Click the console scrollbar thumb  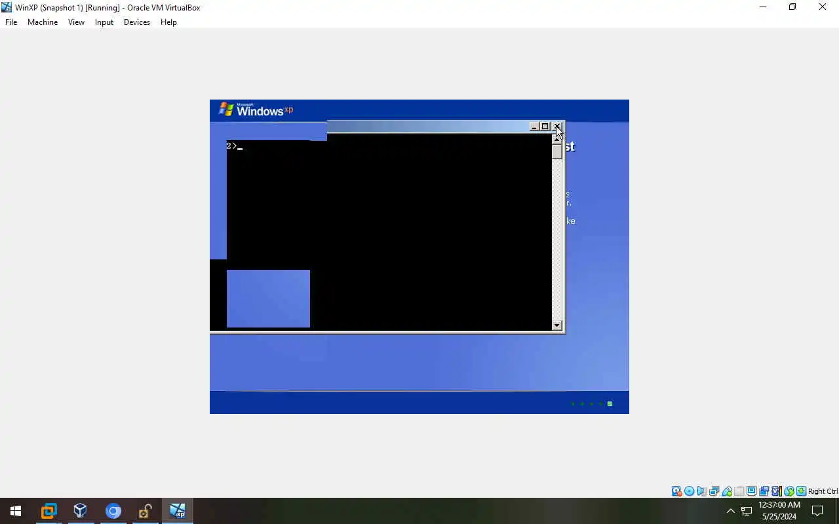(x=557, y=151)
